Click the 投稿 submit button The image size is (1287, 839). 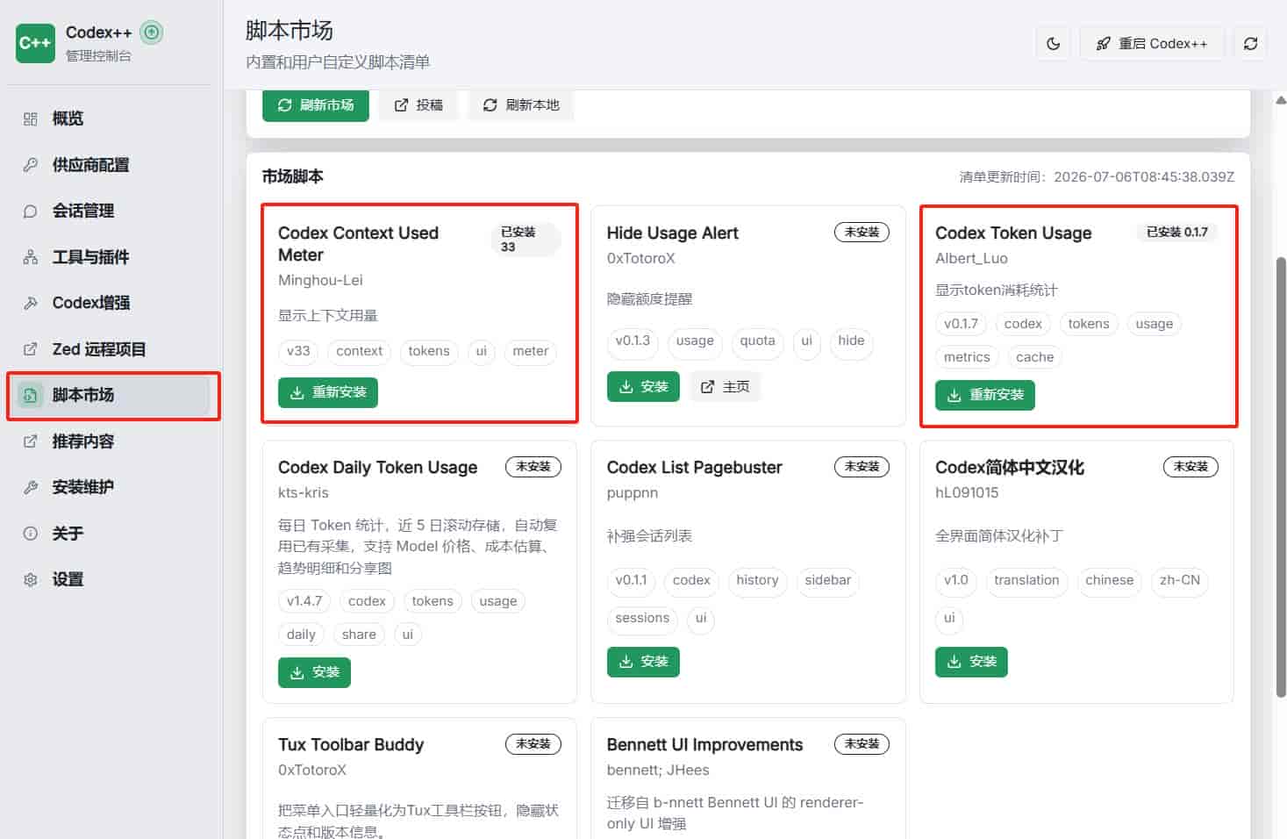click(418, 105)
